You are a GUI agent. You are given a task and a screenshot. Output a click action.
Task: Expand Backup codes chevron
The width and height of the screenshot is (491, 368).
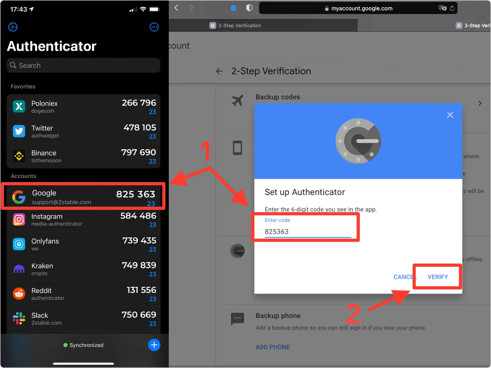[480, 103]
